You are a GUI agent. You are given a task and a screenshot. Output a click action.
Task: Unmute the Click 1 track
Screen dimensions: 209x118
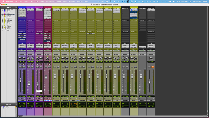[153, 67]
